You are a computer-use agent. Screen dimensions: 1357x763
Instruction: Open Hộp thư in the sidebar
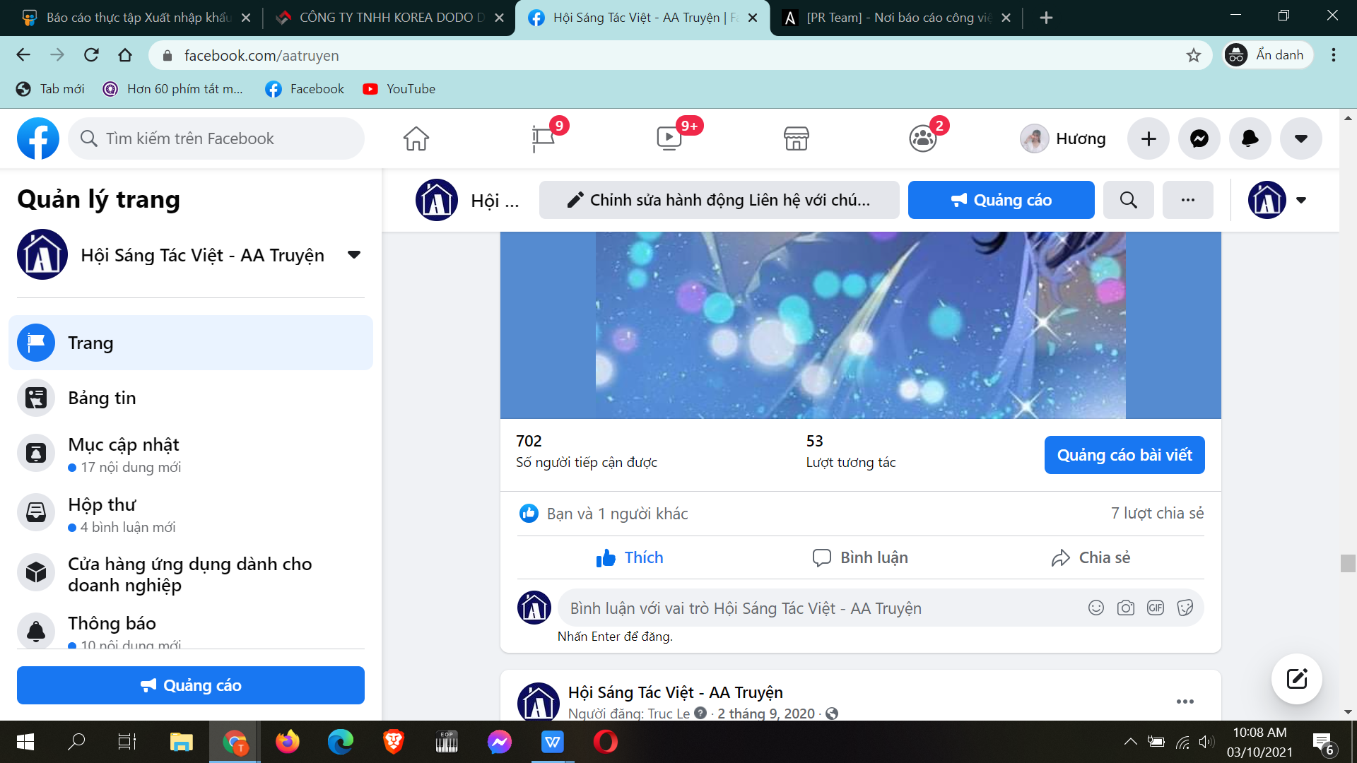click(191, 514)
